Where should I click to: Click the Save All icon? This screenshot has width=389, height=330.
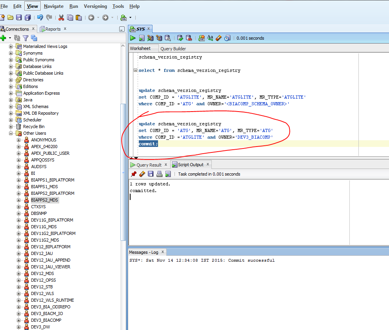point(28,17)
